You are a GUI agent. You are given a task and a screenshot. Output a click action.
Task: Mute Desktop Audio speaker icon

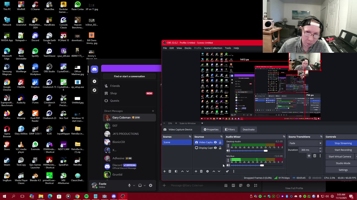(228, 151)
